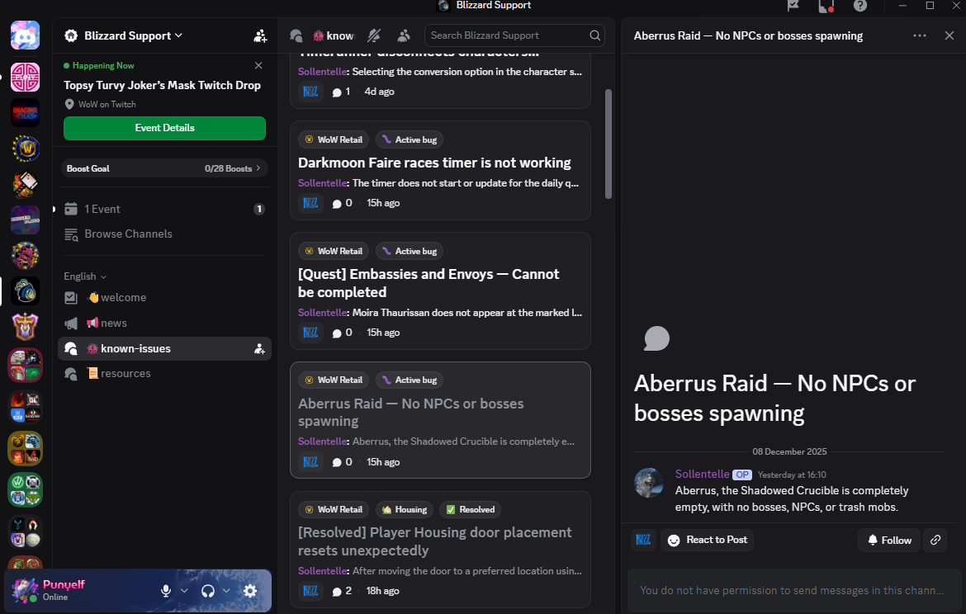Open the Blizzard Support server icon in sidebar
Viewport: 966px width, 614px height.
point(26,291)
